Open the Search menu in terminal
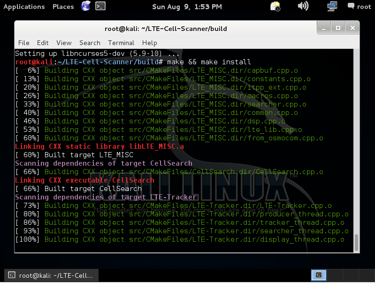 tap(90, 43)
